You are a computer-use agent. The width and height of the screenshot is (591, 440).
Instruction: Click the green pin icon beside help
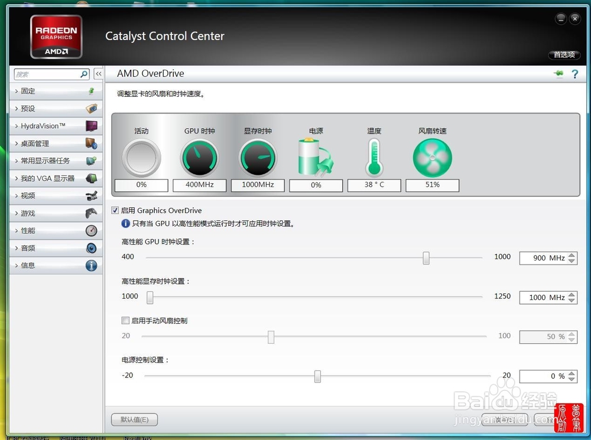pyautogui.click(x=558, y=73)
